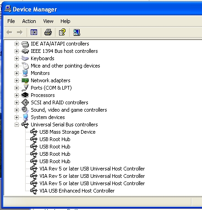The height and width of the screenshot is (210, 202).
Task: Click the Device Manager title bar icon
Action: (x=8, y=9)
